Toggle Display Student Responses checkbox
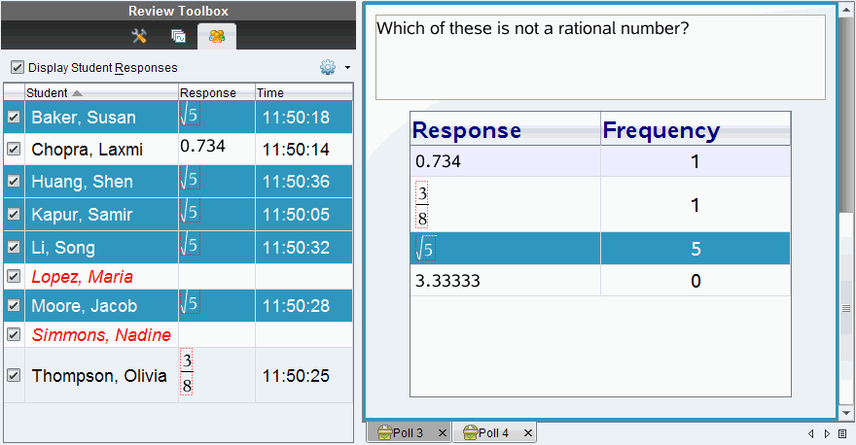 click(17, 68)
